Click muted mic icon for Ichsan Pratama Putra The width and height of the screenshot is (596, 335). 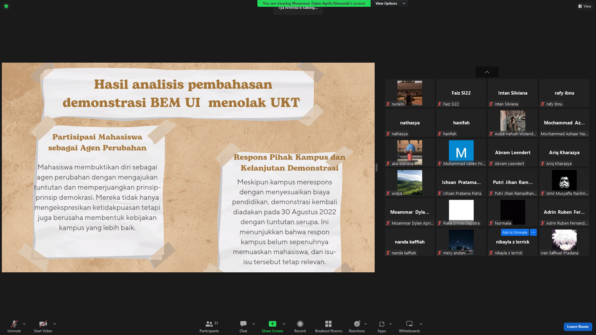(x=440, y=194)
